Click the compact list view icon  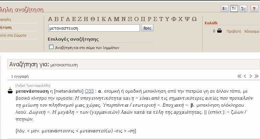tap(225, 8)
